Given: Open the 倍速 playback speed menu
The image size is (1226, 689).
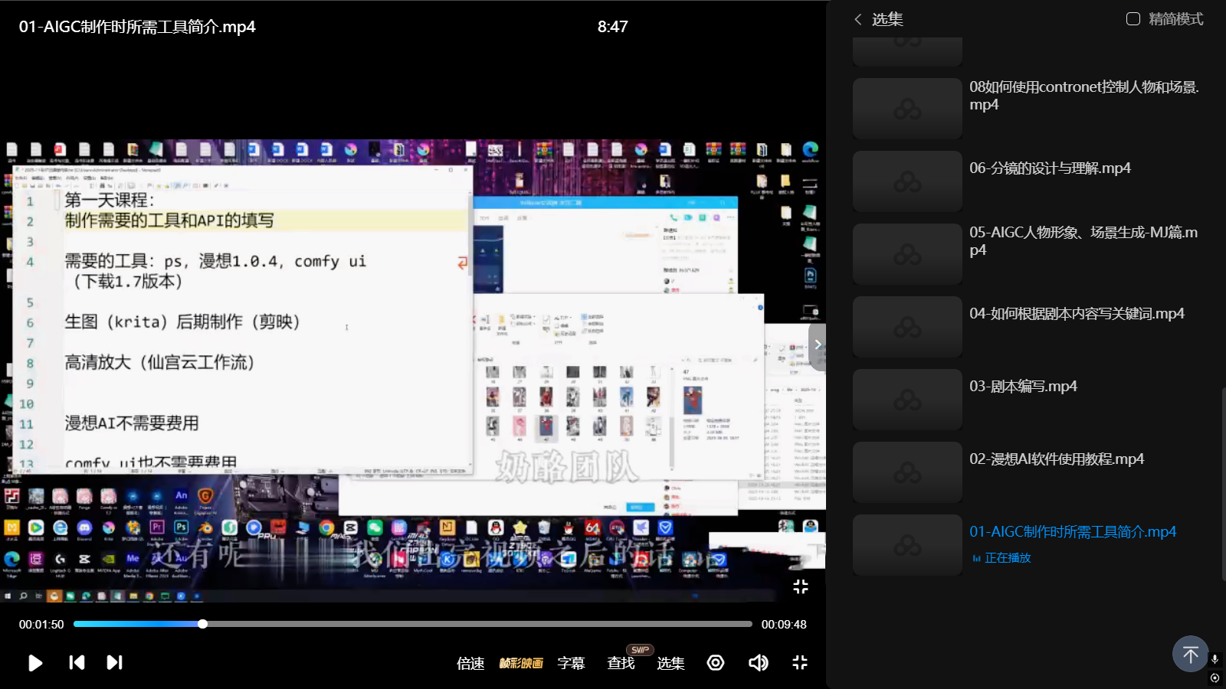Looking at the screenshot, I should pyautogui.click(x=470, y=664).
